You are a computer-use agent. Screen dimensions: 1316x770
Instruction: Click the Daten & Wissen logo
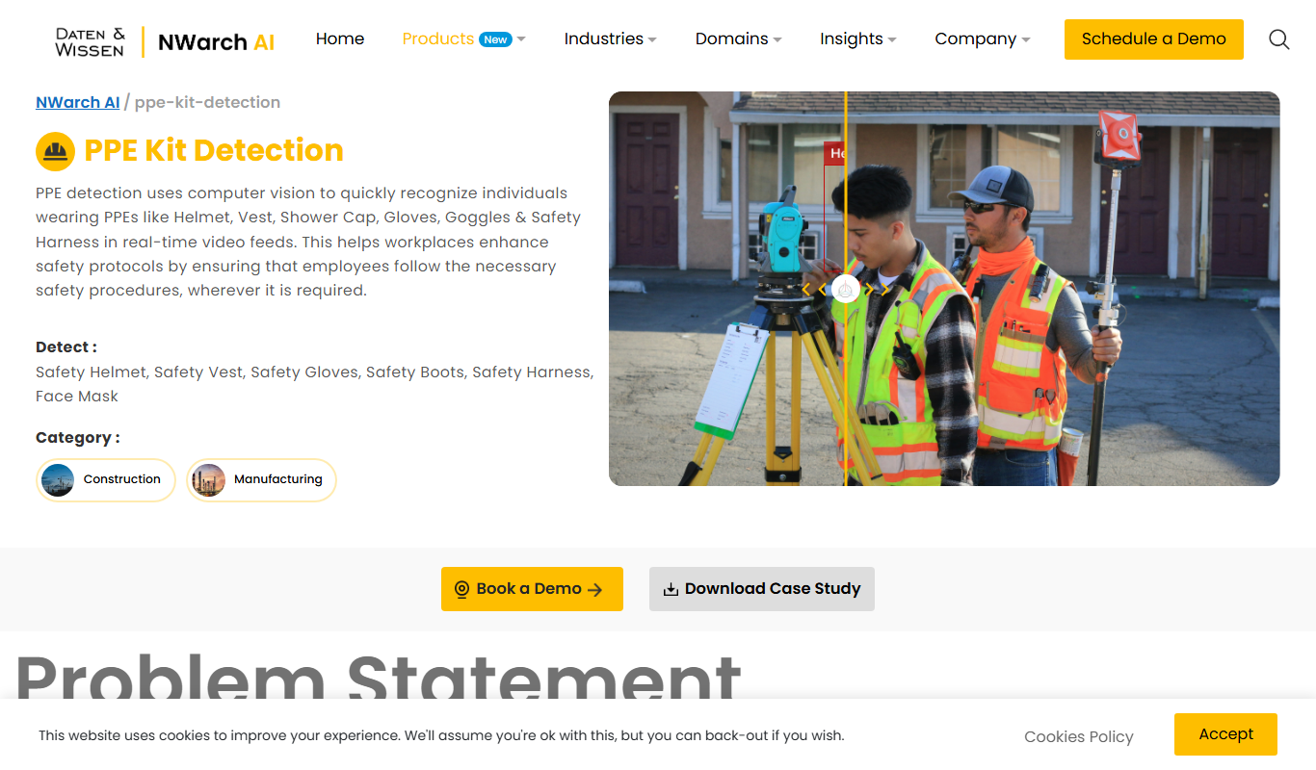click(90, 41)
